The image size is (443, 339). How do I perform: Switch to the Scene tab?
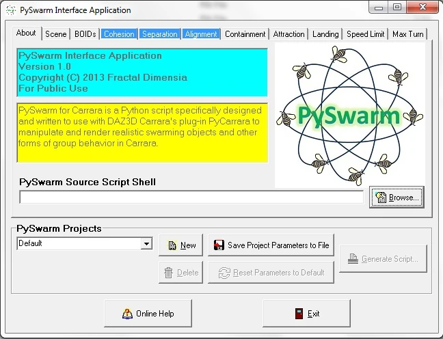tap(56, 34)
